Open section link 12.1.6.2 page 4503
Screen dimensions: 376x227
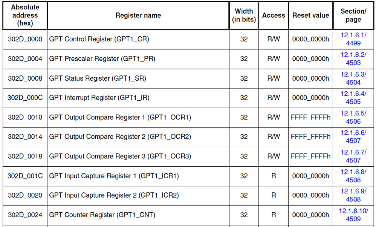click(x=353, y=58)
